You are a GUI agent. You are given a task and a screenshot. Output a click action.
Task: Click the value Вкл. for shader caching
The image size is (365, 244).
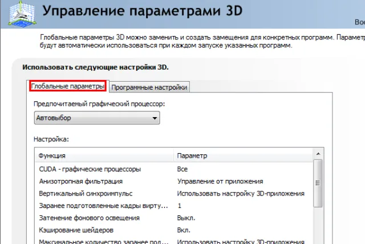(184, 230)
